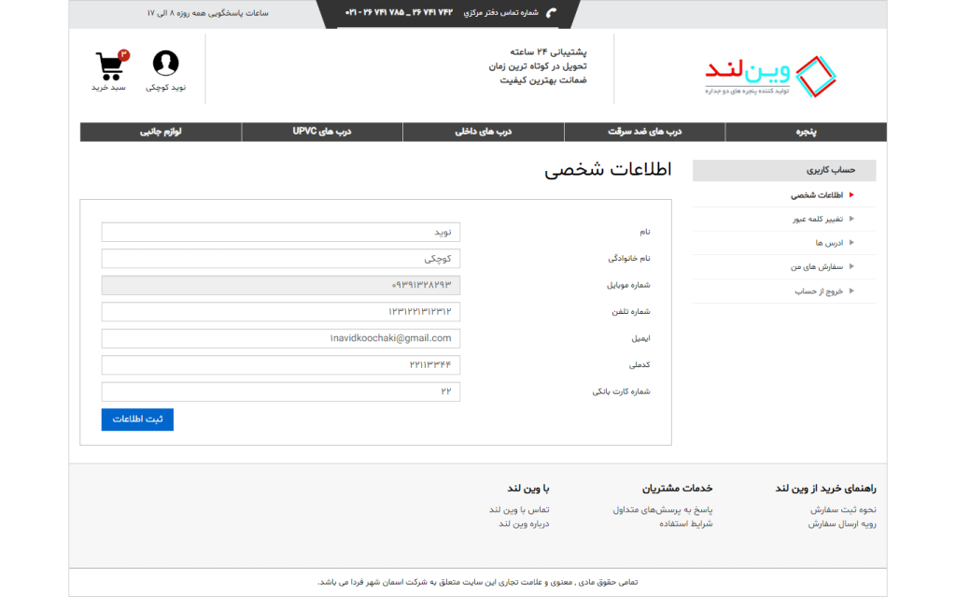Open the لوازم جانبی menu
The width and height of the screenshot is (956, 597).
[161, 132]
